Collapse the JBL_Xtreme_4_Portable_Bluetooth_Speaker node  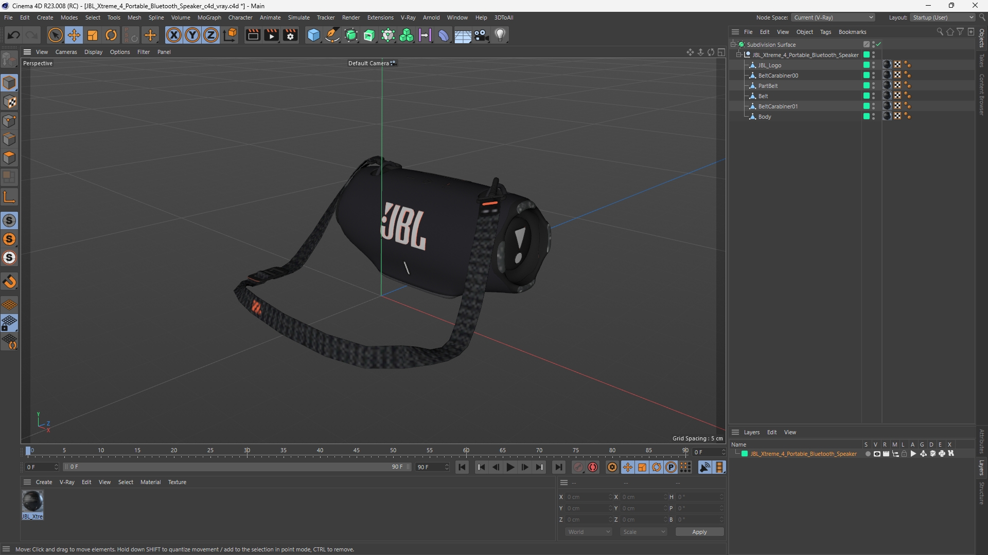[739, 55]
